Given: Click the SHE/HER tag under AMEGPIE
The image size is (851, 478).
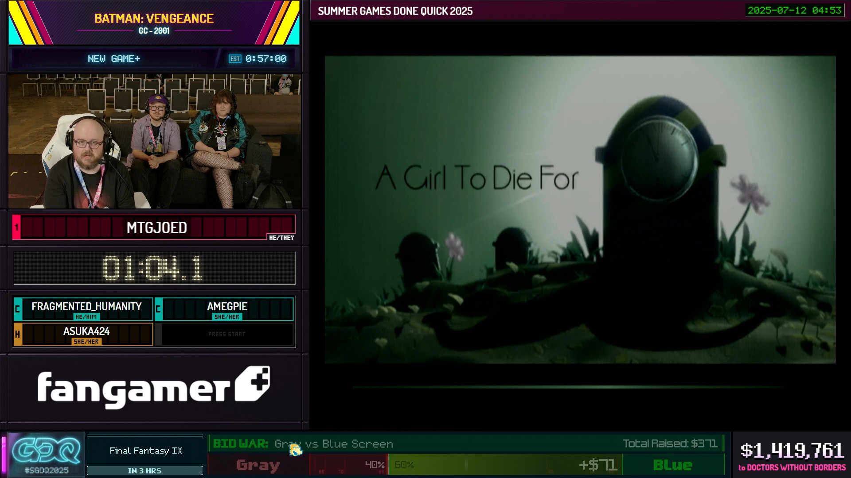Looking at the screenshot, I should coord(227,317).
